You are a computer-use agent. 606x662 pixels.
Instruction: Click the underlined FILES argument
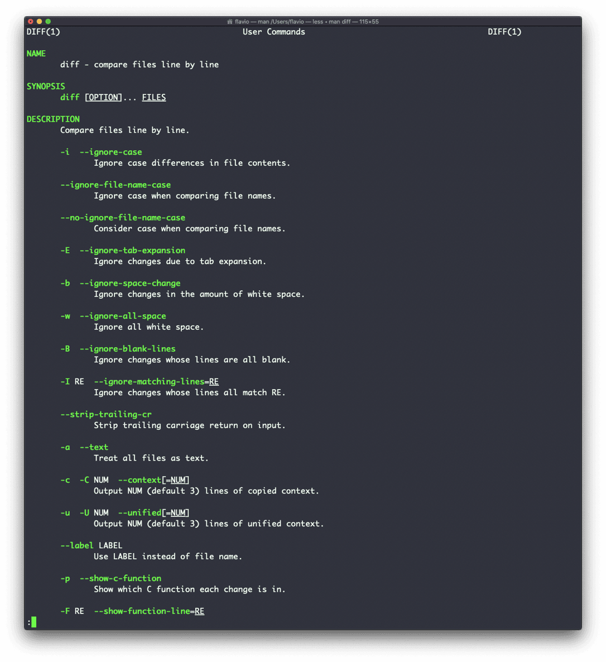click(x=153, y=98)
